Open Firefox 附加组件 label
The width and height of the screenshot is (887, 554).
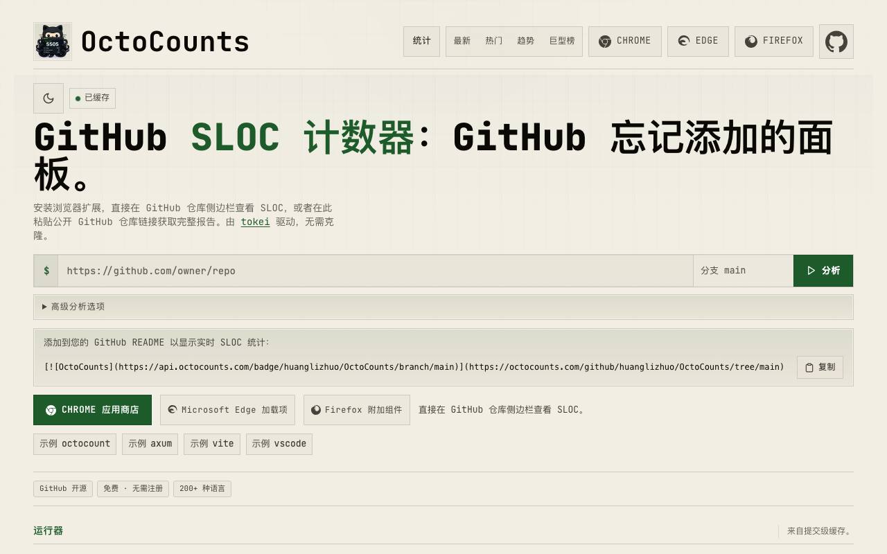[363, 410]
